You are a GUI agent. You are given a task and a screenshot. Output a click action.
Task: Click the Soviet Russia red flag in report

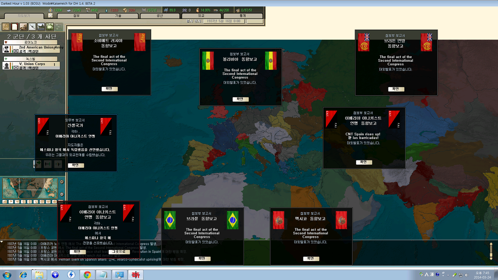click(77, 42)
